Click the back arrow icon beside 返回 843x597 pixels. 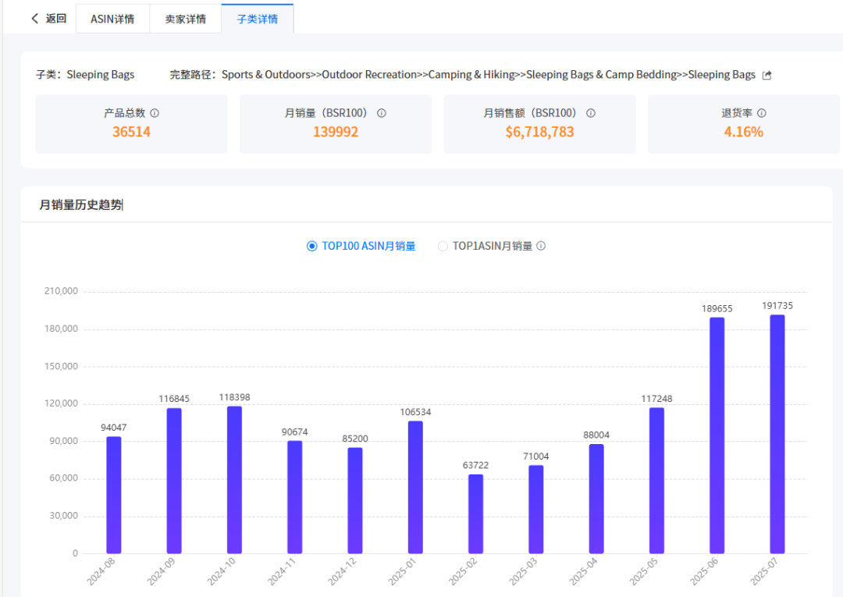(x=34, y=19)
